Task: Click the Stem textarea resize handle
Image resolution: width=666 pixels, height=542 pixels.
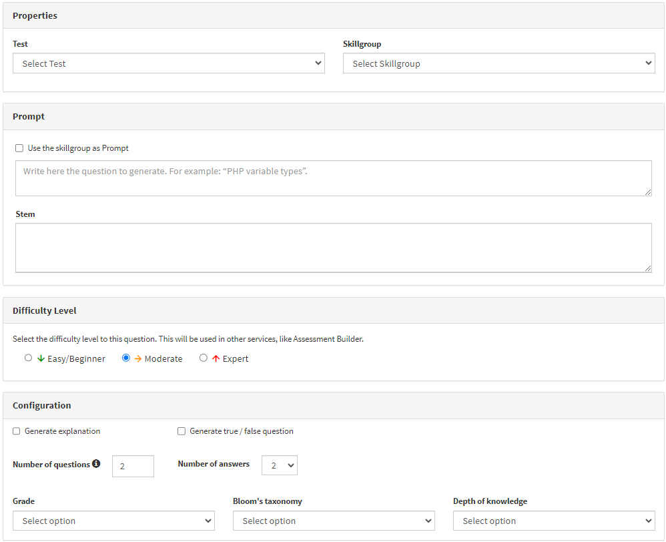Action: [x=648, y=268]
